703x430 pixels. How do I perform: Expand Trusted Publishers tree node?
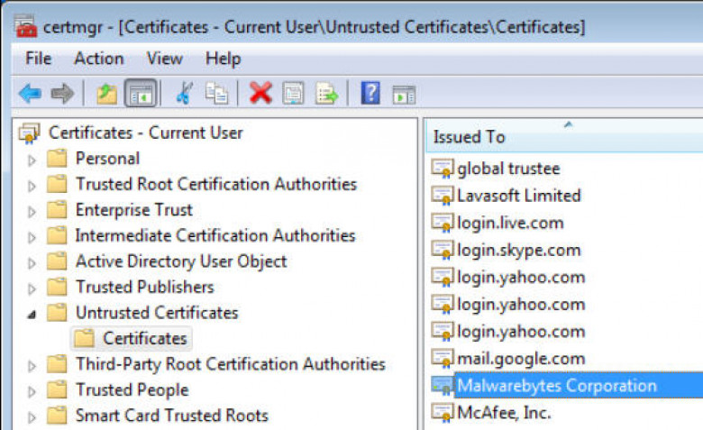coord(32,288)
